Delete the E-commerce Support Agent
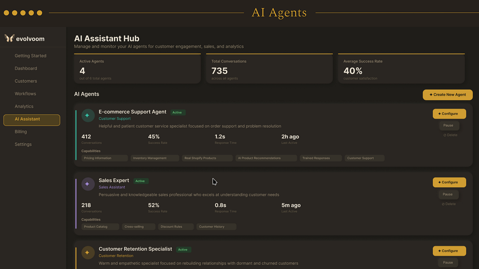The image size is (479, 269). [x=450, y=135]
